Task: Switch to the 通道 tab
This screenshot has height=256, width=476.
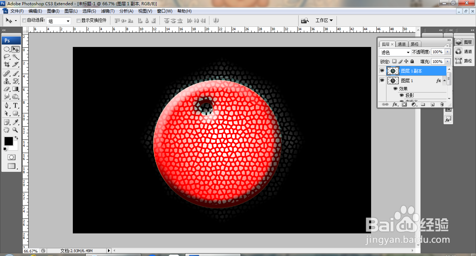Action: [402, 44]
